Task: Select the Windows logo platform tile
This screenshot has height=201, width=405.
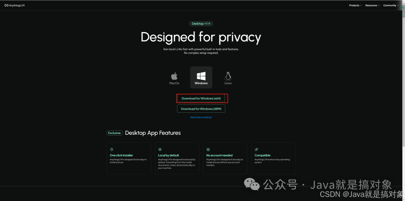Action: [x=201, y=77]
